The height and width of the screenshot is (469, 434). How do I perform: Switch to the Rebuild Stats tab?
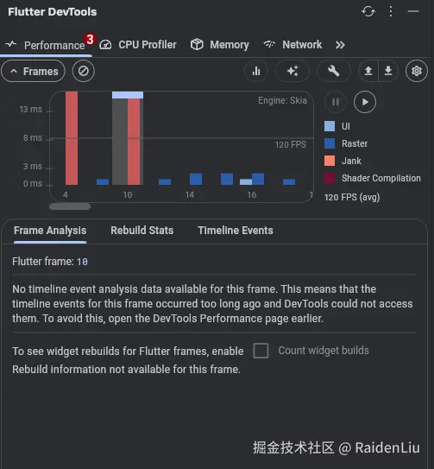click(142, 231)
